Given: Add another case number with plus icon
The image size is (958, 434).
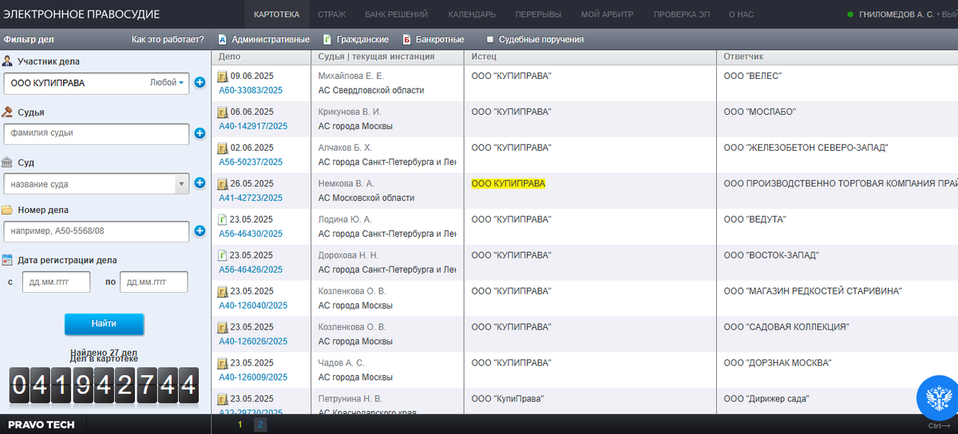Looking at the screenshot, I should [200, 231].
